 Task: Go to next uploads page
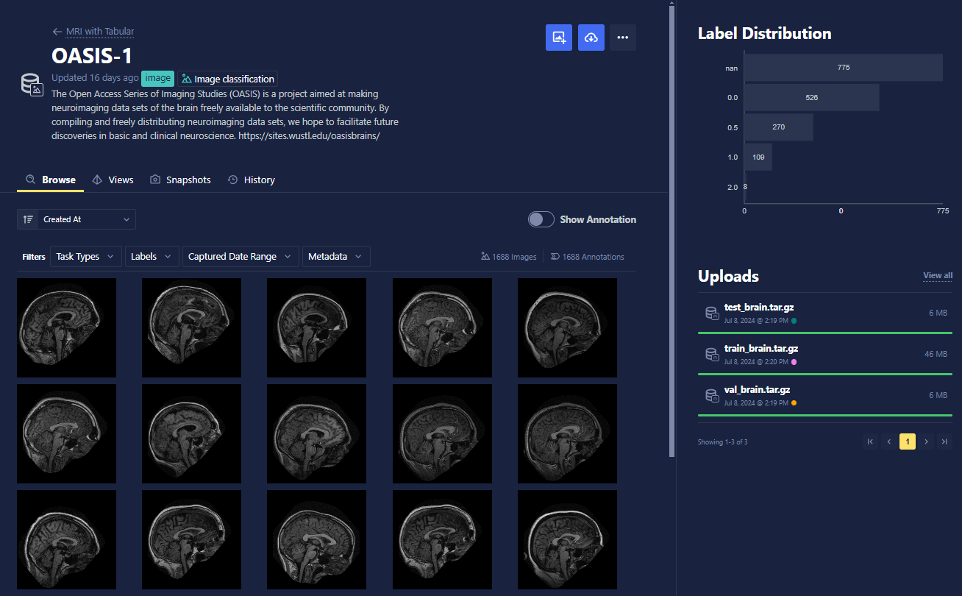927,441
